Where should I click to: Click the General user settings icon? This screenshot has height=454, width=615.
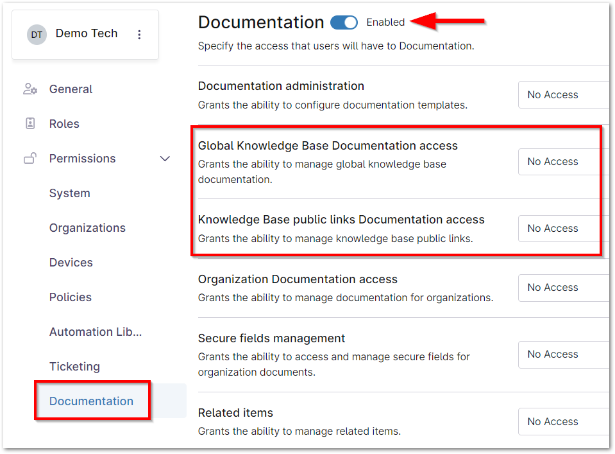pyautogui.click(x=30, y=89)
